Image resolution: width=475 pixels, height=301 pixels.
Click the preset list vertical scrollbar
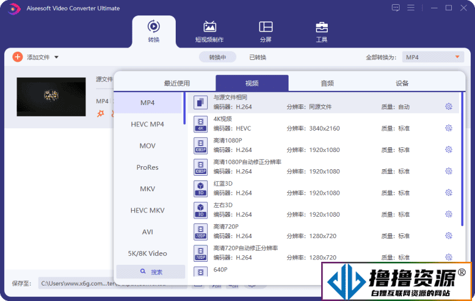coord(462,159)
